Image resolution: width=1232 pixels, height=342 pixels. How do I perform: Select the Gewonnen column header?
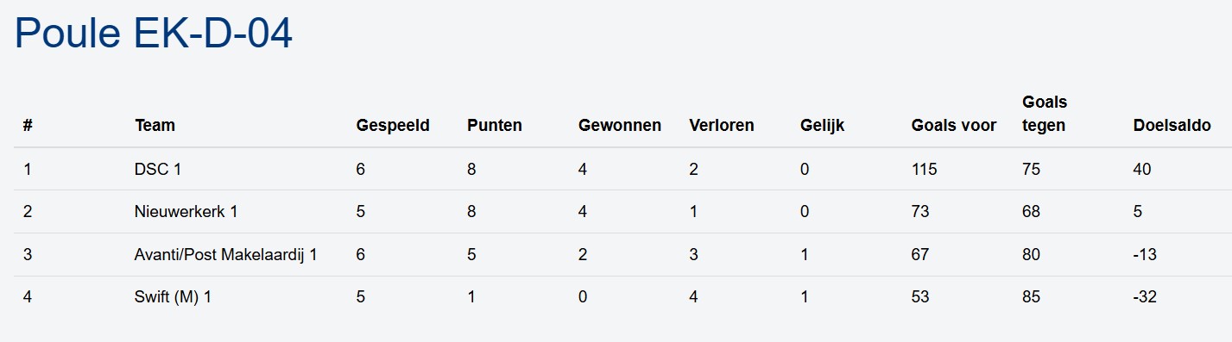pyautogui.click(x=620, y=126)
